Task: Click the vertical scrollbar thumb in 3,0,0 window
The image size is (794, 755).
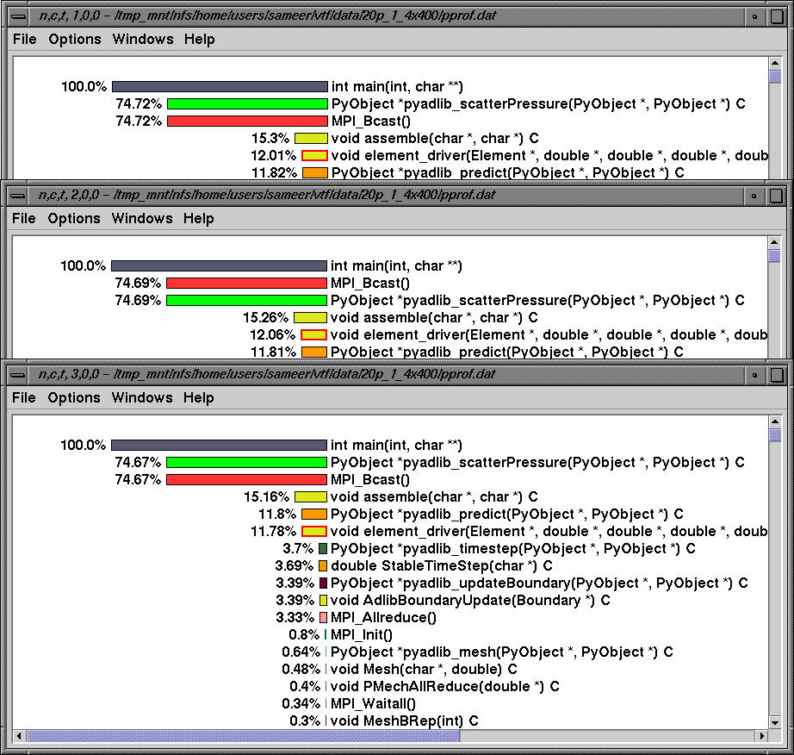Action: 775,434
